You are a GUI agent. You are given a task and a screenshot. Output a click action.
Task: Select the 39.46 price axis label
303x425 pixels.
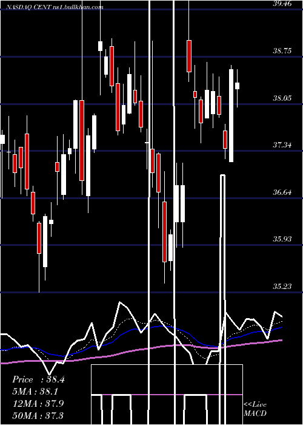pyautogui.click(x=282, y=4)
